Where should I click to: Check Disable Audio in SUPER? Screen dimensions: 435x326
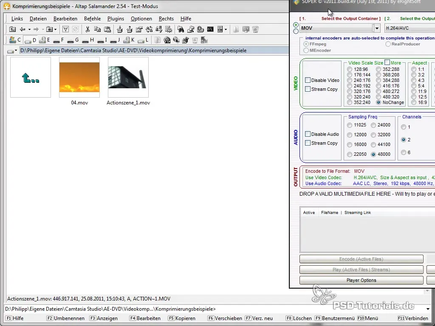click(x=308, y=134)
